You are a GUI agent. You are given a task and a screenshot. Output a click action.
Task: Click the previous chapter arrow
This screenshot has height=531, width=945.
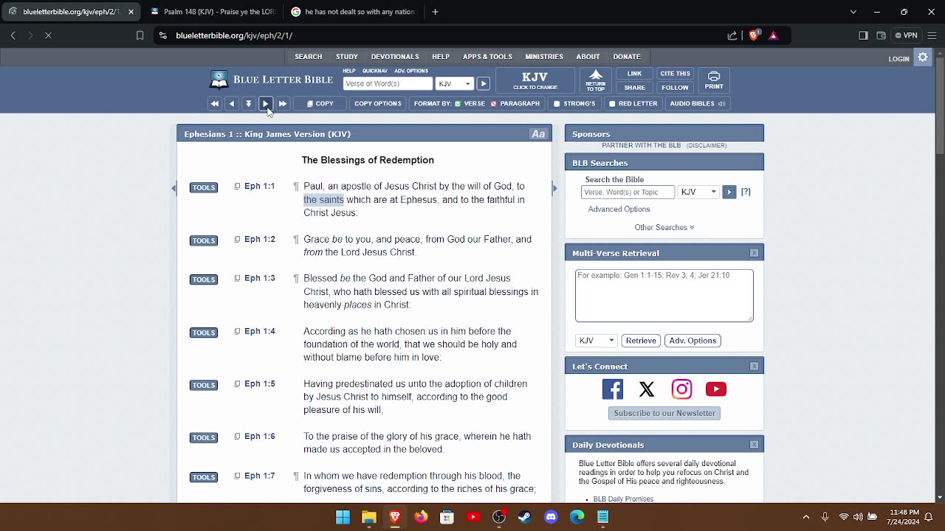[232, 104]
